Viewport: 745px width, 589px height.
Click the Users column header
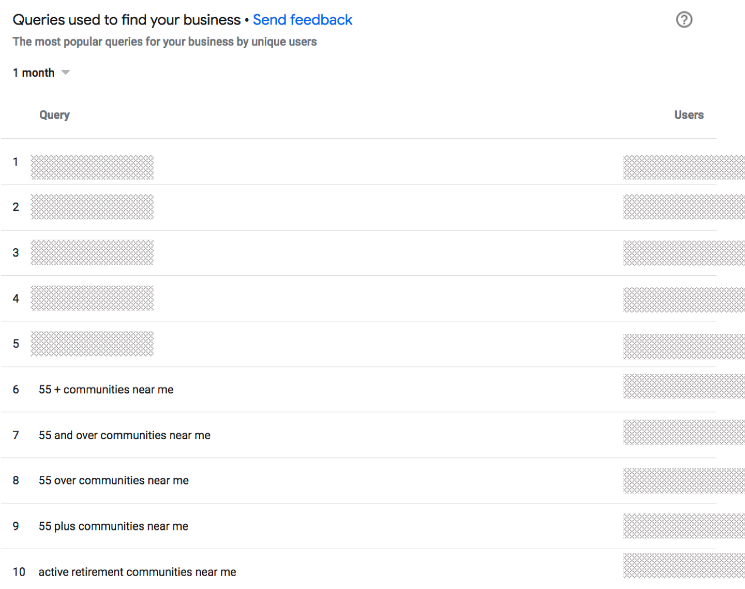689,115
